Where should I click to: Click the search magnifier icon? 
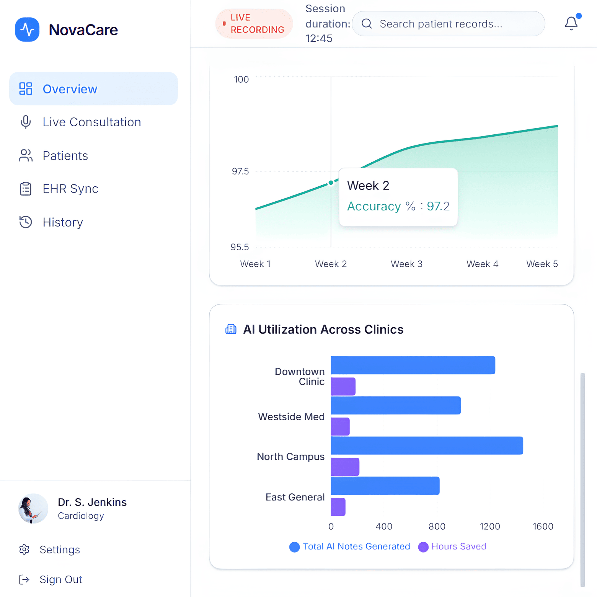(367, 24)
